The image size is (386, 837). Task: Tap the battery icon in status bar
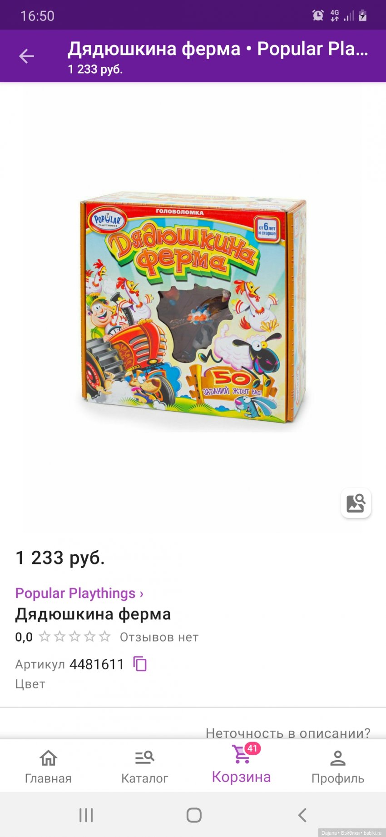[362, 16]
